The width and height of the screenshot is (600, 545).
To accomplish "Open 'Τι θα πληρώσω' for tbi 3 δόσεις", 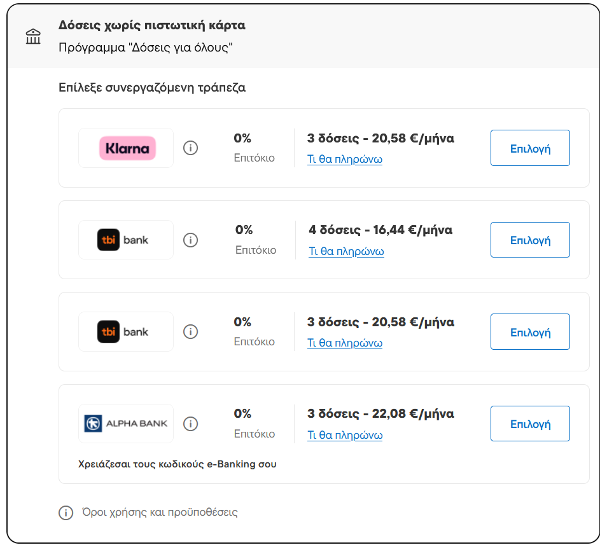I will pos(345,343).
